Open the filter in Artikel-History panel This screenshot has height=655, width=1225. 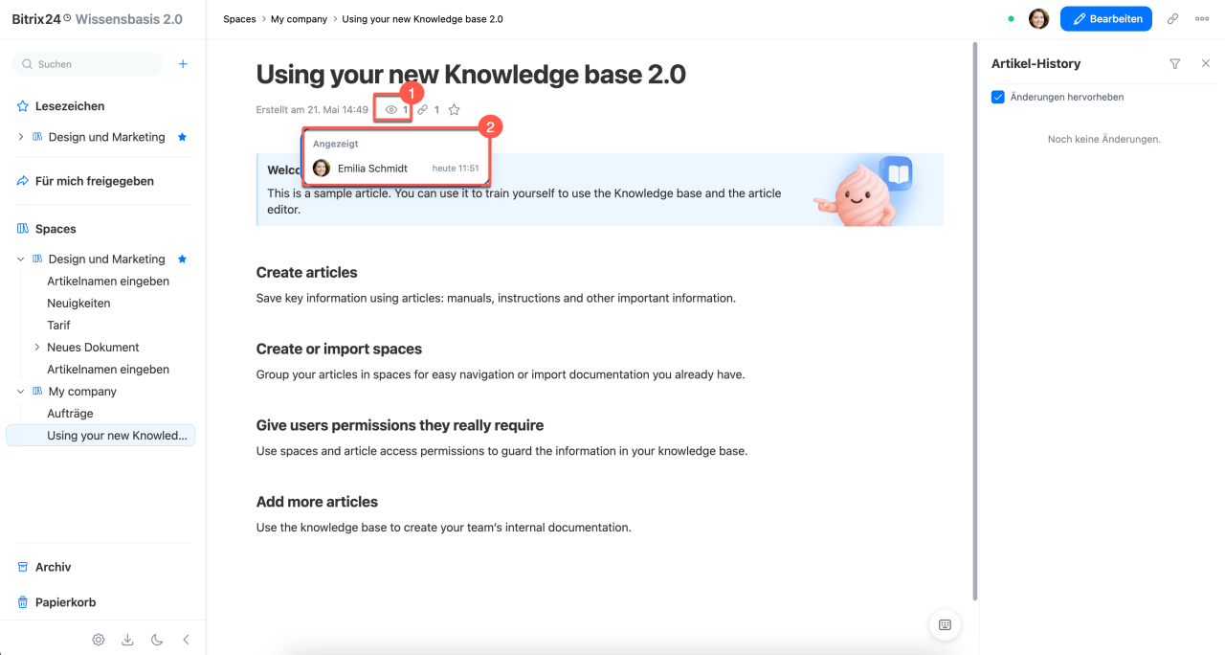(x=1175, y=64)
